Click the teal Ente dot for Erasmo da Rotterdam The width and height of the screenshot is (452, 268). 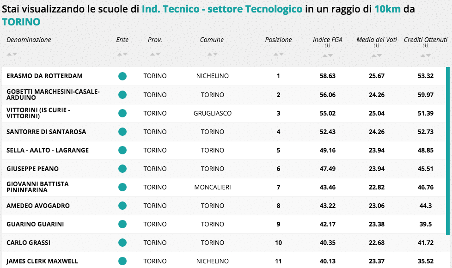click(122, 76)
